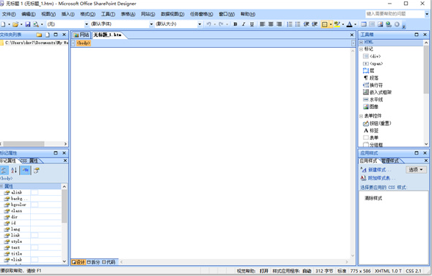This screenshot has height=276, width=432.
Task: Sort tag properties alphabetically icon
Action: [14, 170]
